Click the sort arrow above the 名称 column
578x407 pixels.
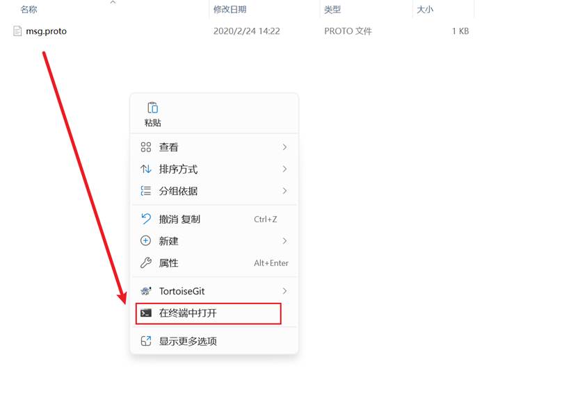113,2
